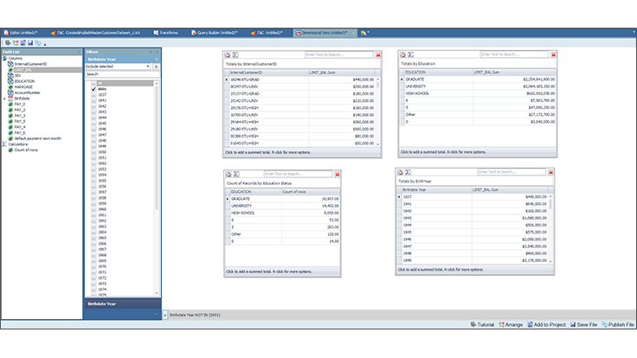
Task: Click the Publish File icon in the status bar
Action: [x=602, y=324]
